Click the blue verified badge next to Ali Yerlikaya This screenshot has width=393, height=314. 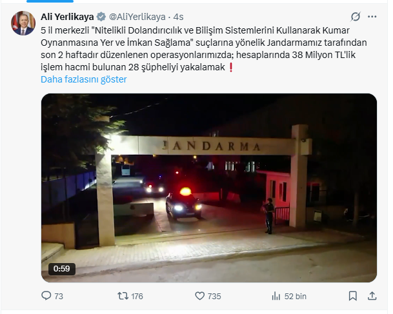(101, 17)
